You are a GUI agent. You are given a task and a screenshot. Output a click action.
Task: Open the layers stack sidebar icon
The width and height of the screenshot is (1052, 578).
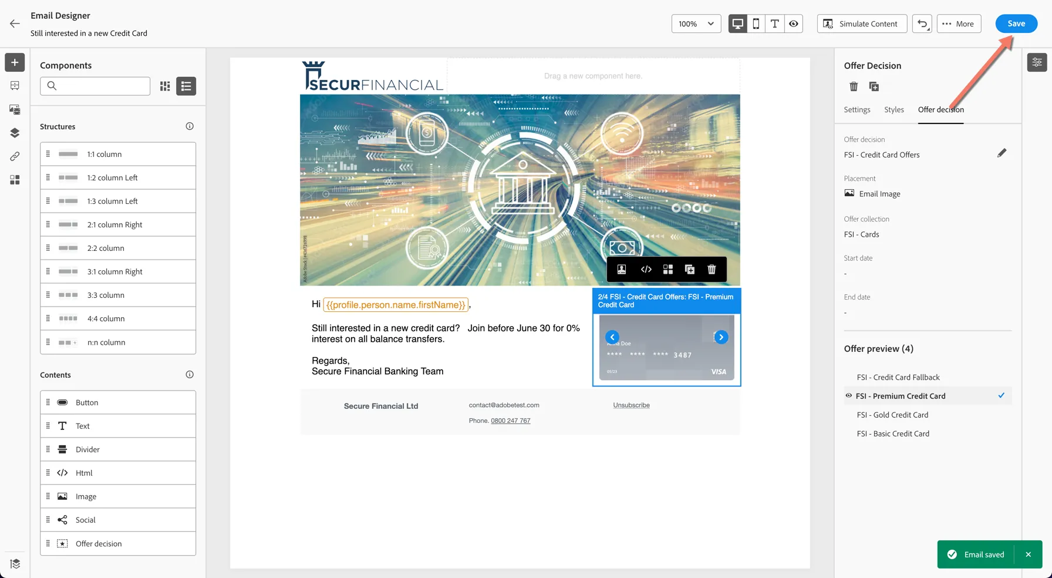[x=15, y=133]
